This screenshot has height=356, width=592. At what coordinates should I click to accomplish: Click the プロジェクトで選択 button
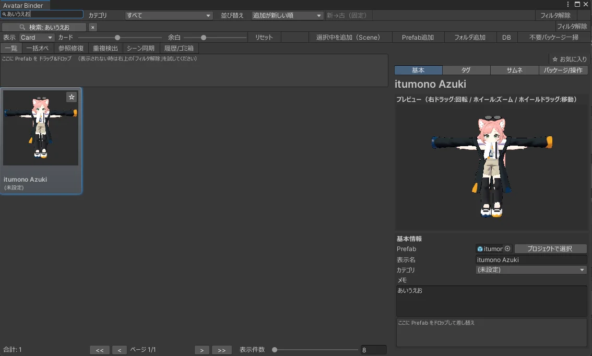[x=550, y=248]
